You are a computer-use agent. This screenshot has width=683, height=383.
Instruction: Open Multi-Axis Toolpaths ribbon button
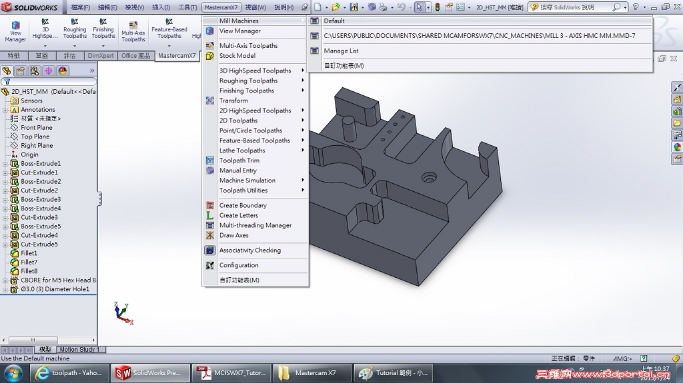pos(133,32)
